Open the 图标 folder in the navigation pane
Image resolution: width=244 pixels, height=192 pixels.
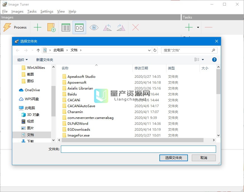28,81
